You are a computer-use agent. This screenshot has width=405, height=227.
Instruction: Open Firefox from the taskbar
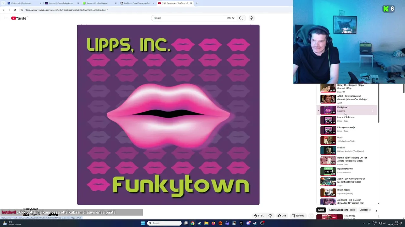(x=213, y=223)
